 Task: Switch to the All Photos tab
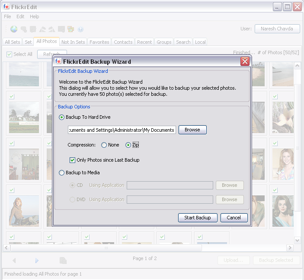click(47, 41)
